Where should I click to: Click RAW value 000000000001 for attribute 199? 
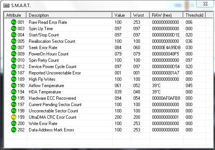coord(165,117)
